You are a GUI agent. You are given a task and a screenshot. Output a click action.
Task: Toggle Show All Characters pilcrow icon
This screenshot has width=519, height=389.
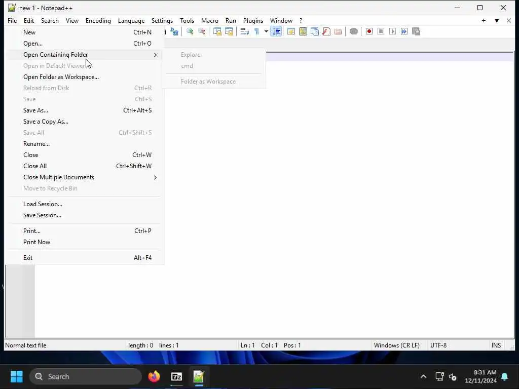coord(256,31)
